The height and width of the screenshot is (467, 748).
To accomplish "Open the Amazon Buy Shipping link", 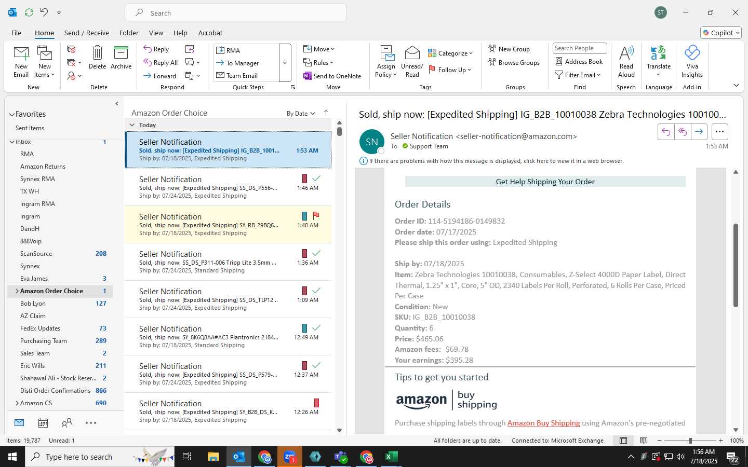I will pos(543,423).
